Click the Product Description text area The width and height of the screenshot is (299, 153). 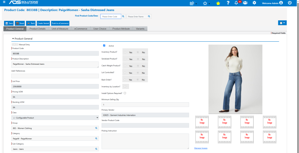click(55, 64)
